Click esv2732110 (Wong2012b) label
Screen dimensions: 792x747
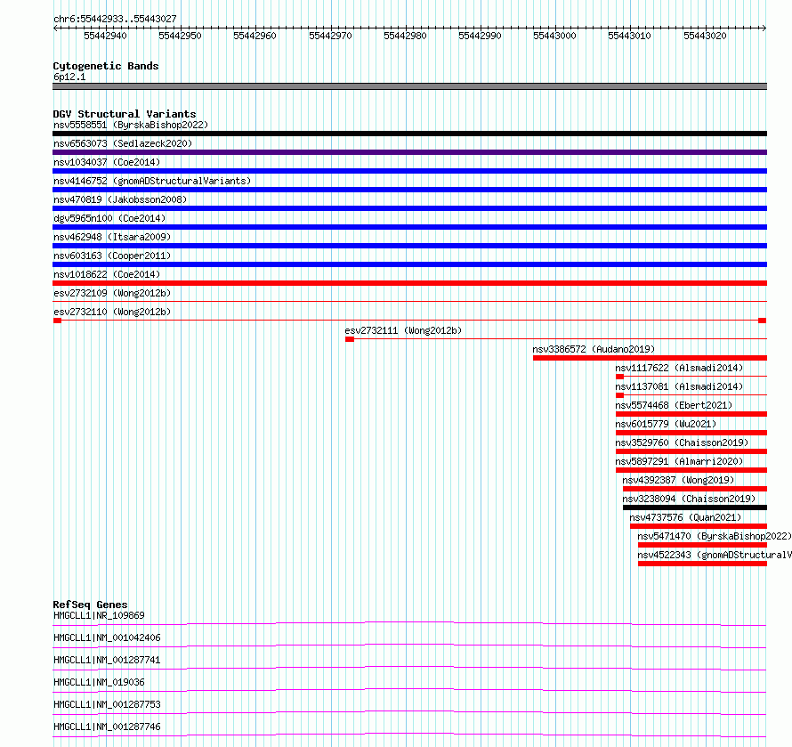[x=112, y=312]
